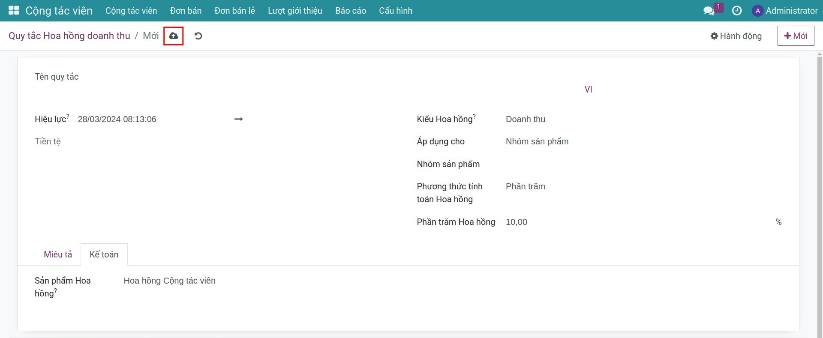Open the Administrator user menu
This screenshot has height=338, width=823.
pyautogui.click(x=785, y=11)
